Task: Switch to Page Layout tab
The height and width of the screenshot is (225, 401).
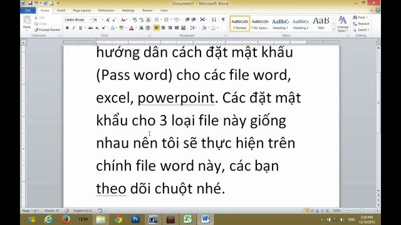Action: coord(81,11)
